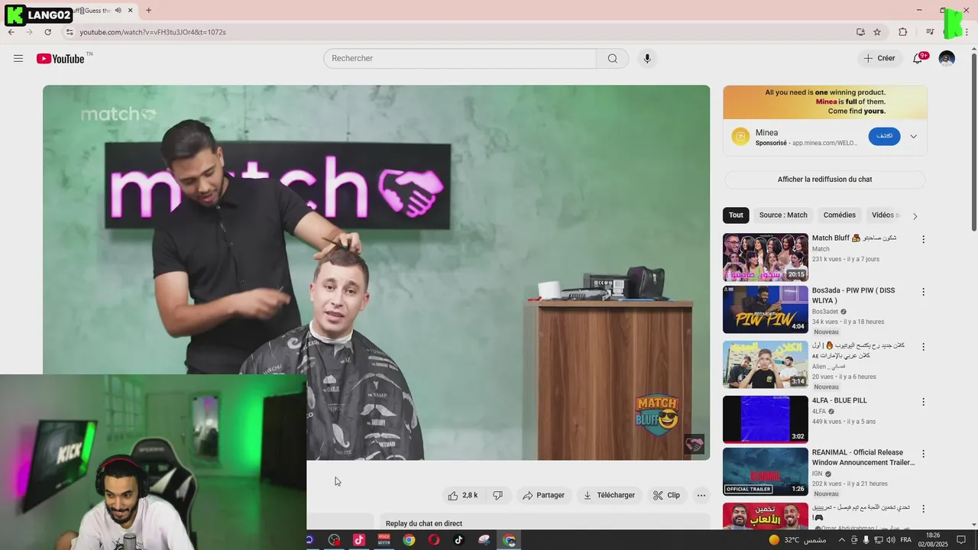Open the notifications bell

click(918, 58)
